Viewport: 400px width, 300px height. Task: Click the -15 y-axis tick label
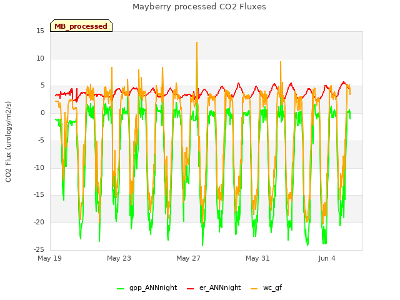[39, 195]
